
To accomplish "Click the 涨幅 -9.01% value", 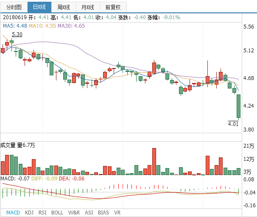I will [x=171, y=17].
